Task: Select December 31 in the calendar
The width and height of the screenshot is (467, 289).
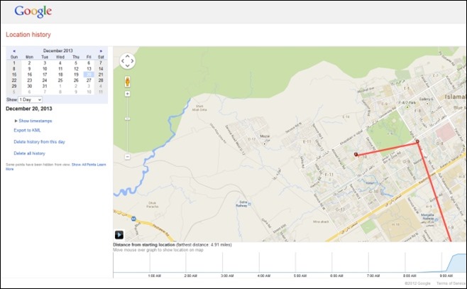Action: [x=45, y=86]
